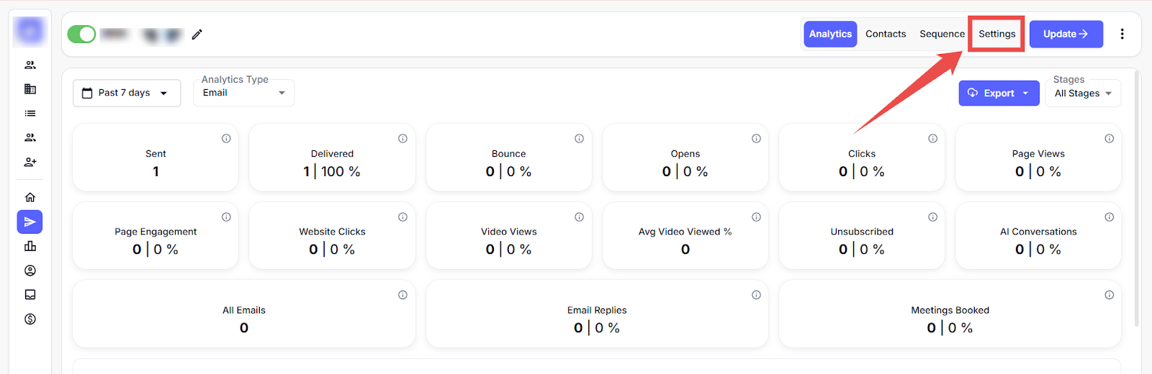Click the info icon on Sent card

pyautogui.click(x=226, y=139)
